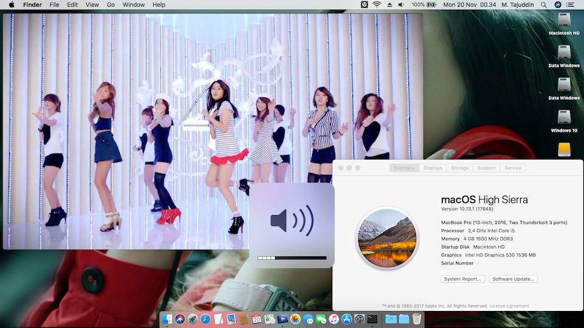The height and width of the screenshot is (328, 584).
Task: Open the Trash in the Dock
Action: [417, 319]
